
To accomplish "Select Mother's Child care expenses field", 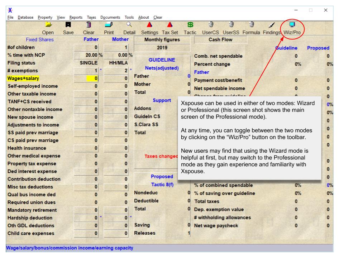I will 116,233.
